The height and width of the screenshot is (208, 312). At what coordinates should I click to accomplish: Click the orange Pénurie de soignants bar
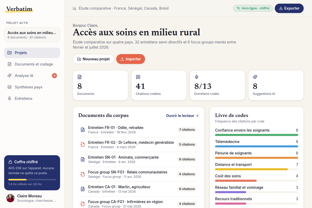pyautogui.click(x=257, y=158)
